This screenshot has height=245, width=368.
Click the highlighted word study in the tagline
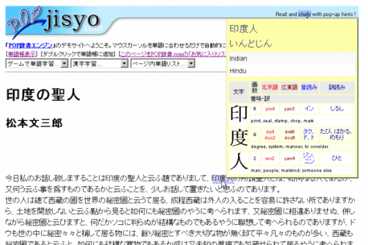(304, 14)
